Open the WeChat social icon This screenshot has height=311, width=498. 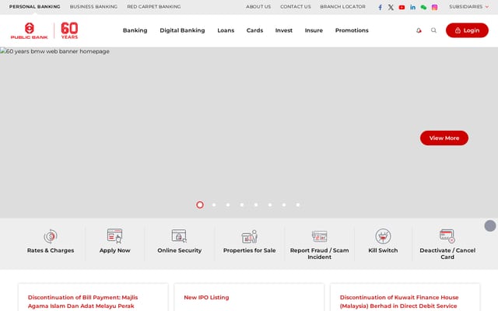coord(423,7)
